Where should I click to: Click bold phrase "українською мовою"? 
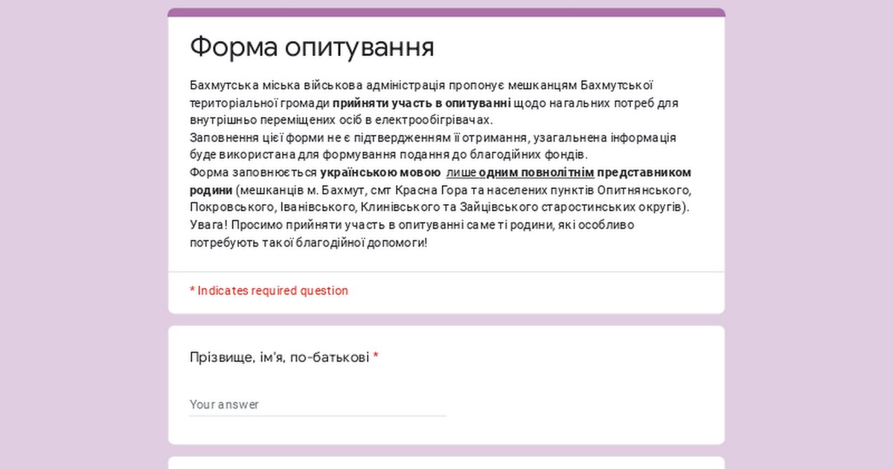(380, 173)
